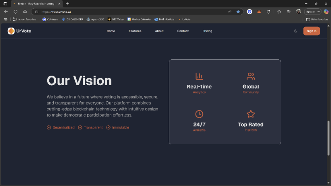Open the Features nav menu item
The height and width of the screenshot is (186, 331).
pos(135,31)
